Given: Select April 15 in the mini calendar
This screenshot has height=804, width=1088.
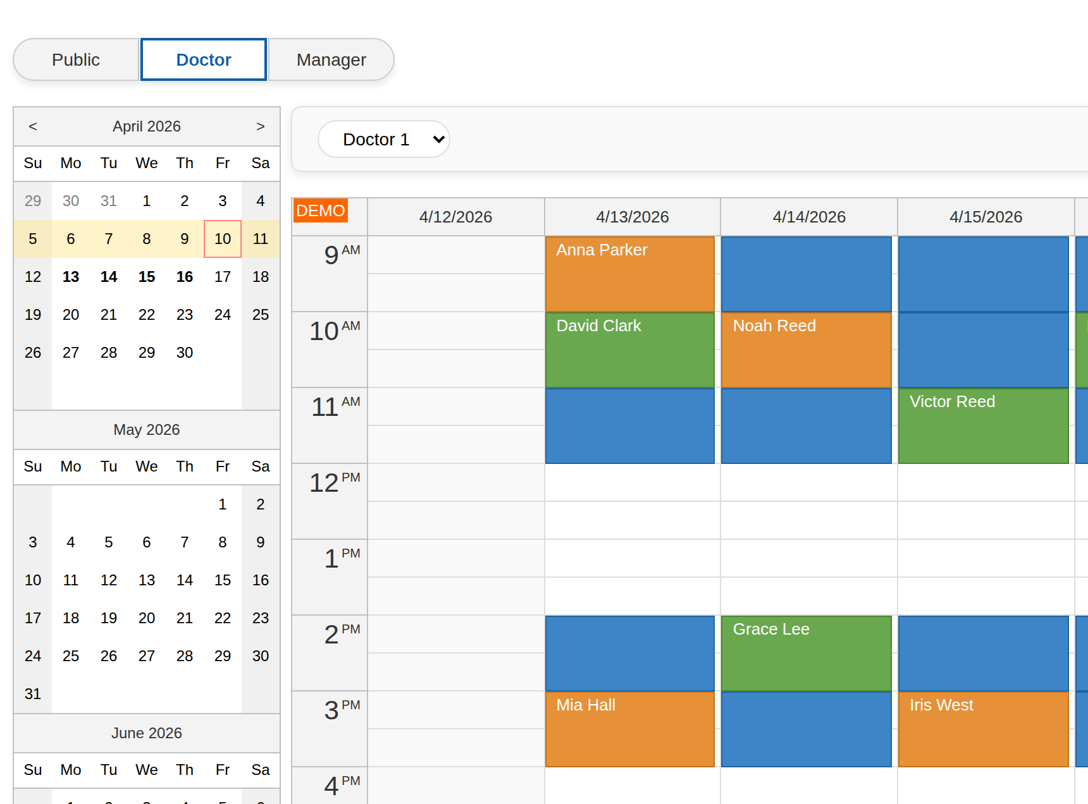Looking at the screenshot, I should tap(146, 277).
